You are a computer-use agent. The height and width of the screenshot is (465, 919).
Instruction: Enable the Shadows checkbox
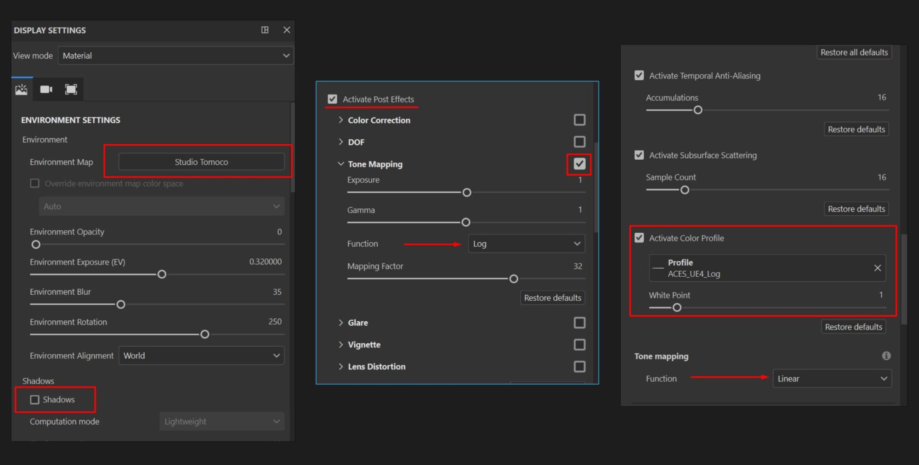[x=35, y=400]
